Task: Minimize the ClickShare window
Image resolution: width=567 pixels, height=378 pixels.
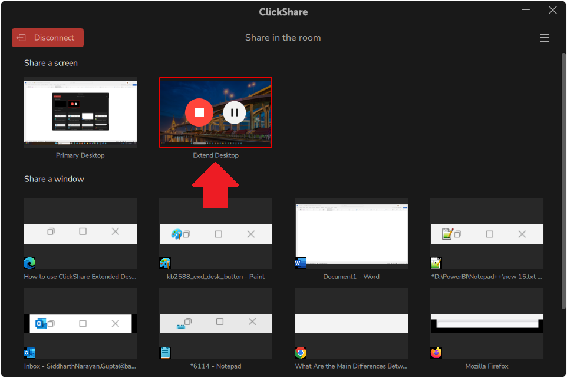Action: click(x=526, y=10)
